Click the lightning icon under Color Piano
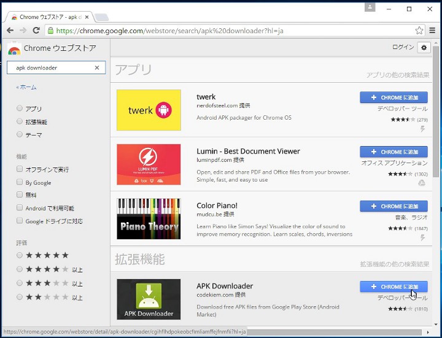This screenshot has height=338, width=442. pos(422,238)
